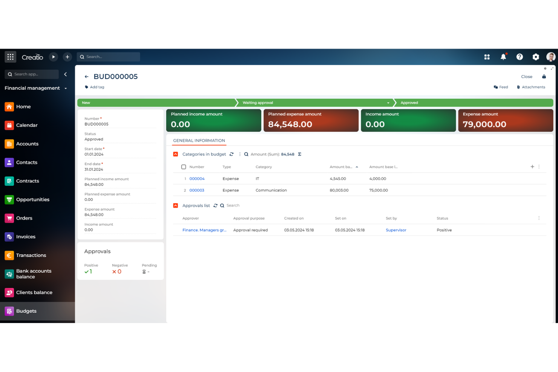Screen dimensions: 558x372
Task: Click the run process play icon
Action: click(x=54, y=57)
